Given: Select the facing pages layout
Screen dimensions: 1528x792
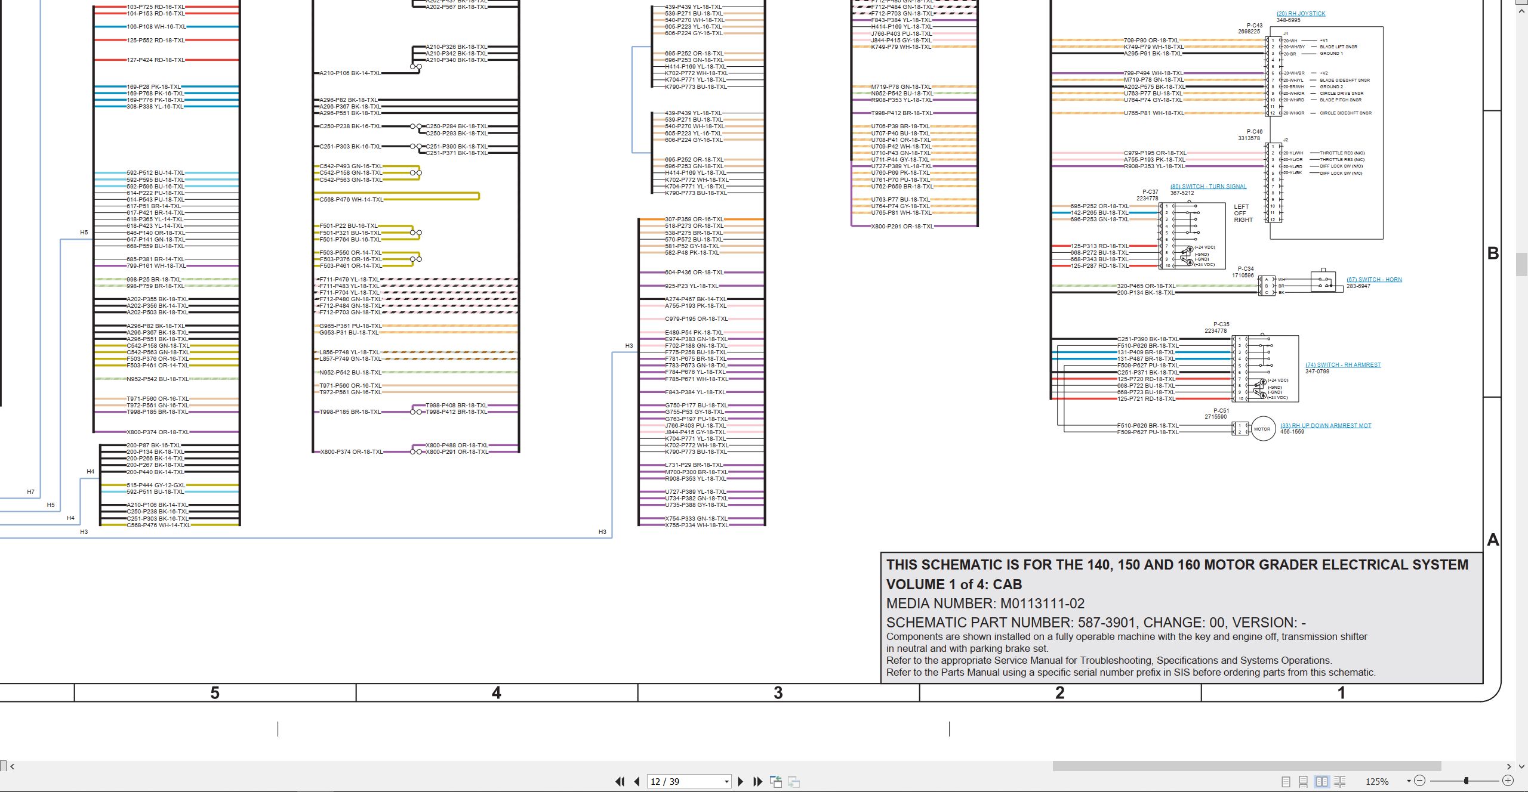Looking at the screenshot, I should 1322,781.
